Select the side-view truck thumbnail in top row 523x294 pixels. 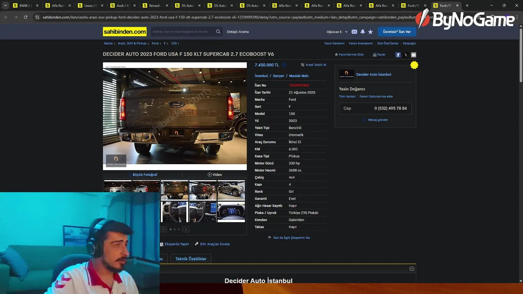(x=231, y=190)
